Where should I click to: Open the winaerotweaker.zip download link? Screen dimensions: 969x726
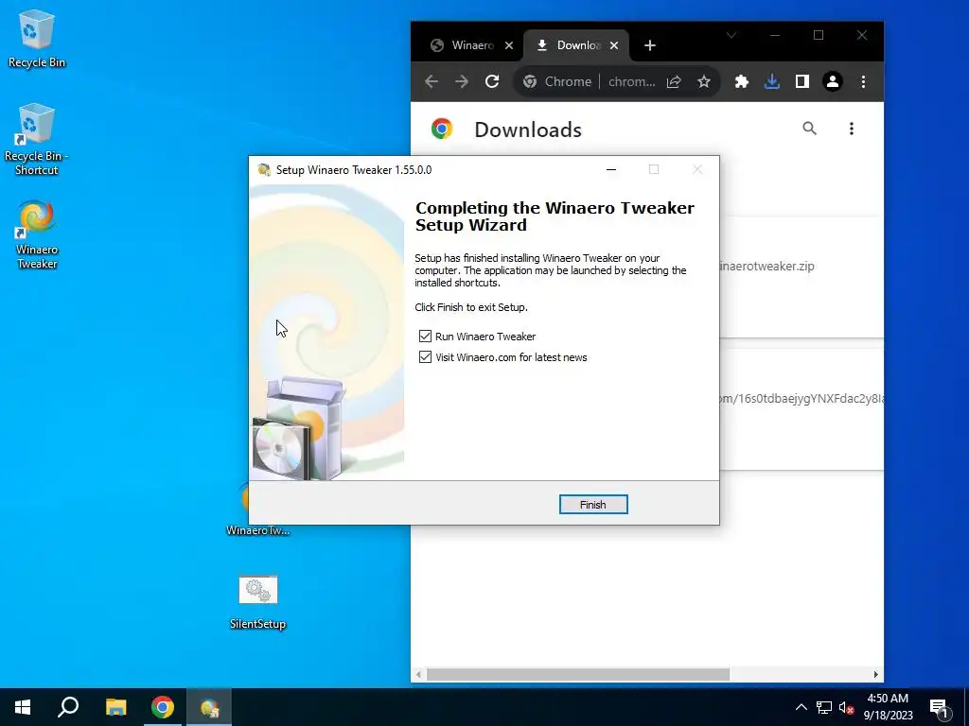point(766,266)
